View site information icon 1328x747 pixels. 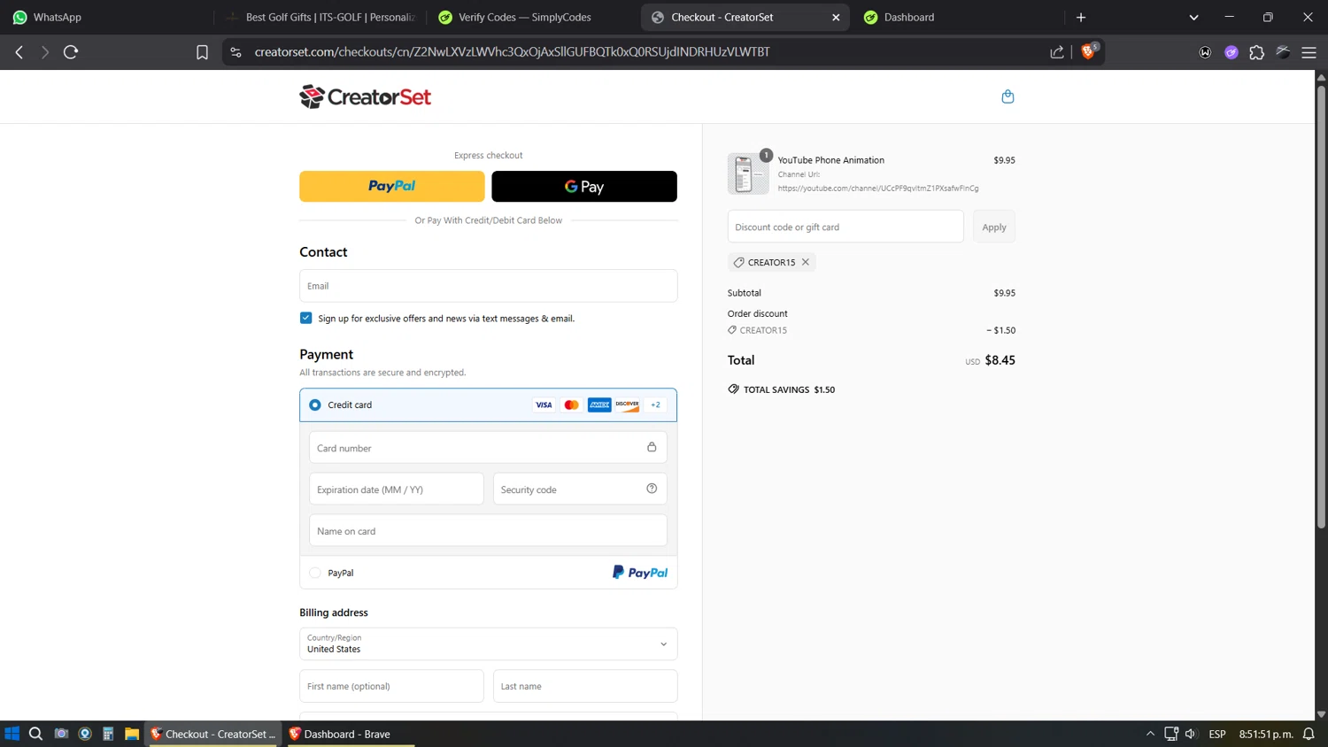click(x=235, y=52)
